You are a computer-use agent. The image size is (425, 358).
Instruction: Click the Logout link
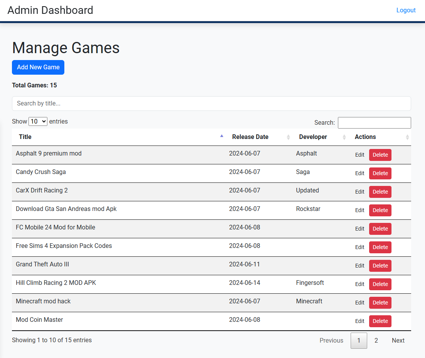click(x=406, y=10)
